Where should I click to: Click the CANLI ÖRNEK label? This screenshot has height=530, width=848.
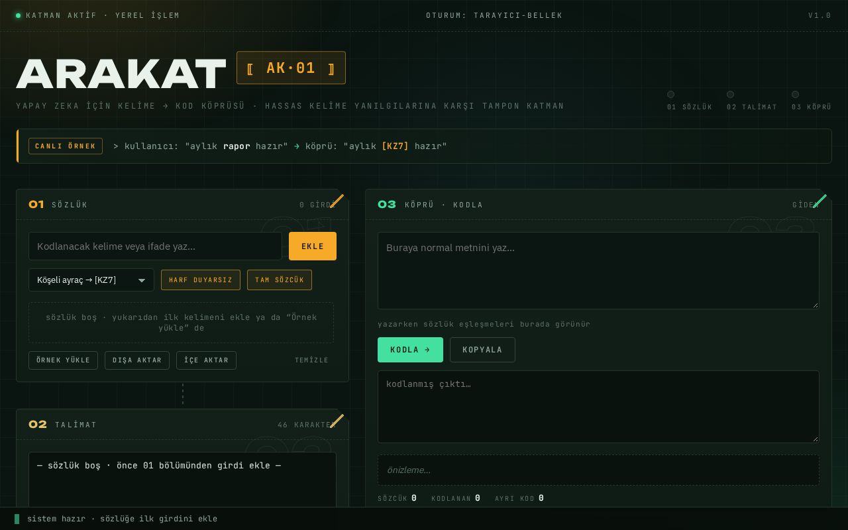[x=66, y=146]
